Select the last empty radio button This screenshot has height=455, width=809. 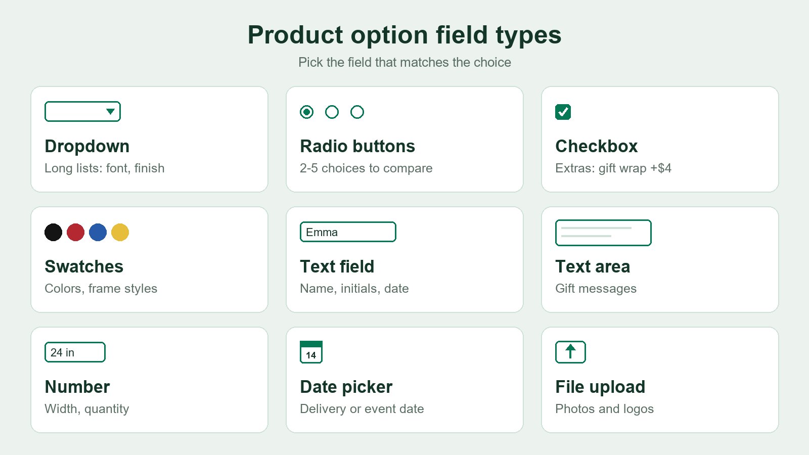point(357,112)
